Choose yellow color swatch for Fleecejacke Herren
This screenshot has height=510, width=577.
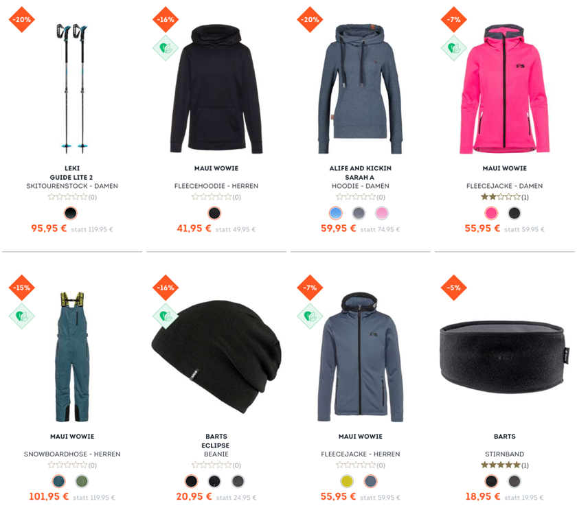[x=347, y=481]
